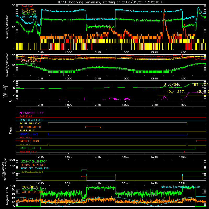Select the REAR_DEC_CHAN/128 legend label
The width and height of the screenshot is (209, 209).
tap(34, 168)
